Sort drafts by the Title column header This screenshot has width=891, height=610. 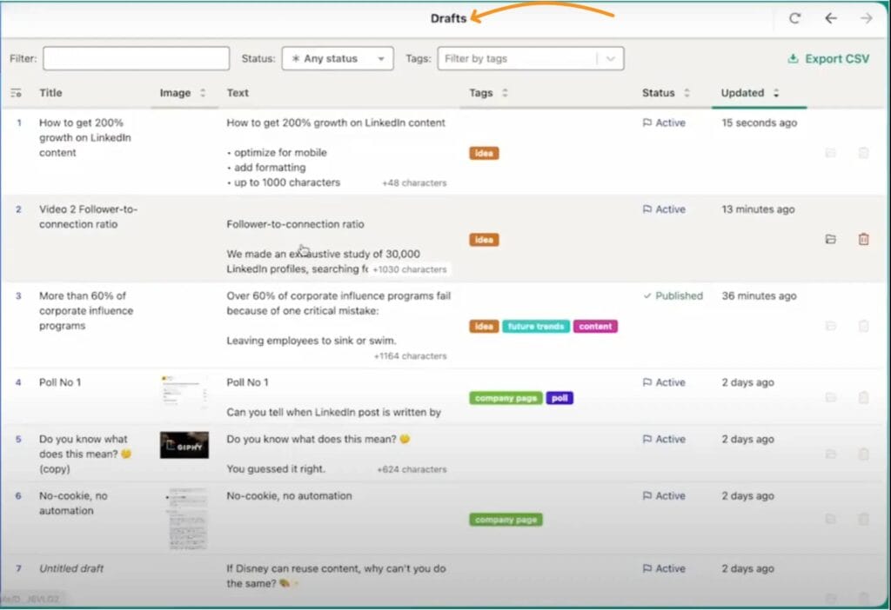(50, 92)
